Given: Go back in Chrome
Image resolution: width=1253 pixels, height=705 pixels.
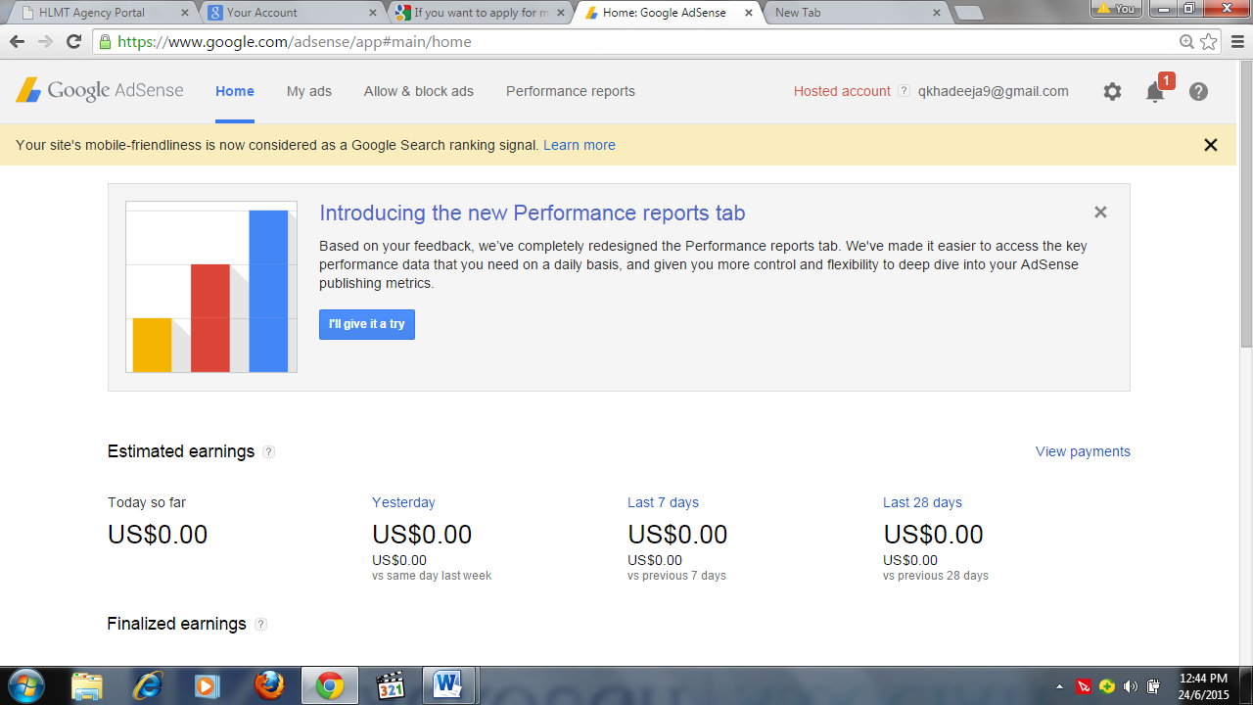Looking at the screenshot, I should [x=17, y=42].
